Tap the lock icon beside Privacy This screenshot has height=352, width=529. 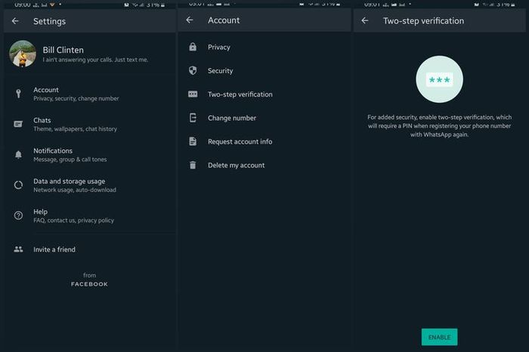[193, 47]
